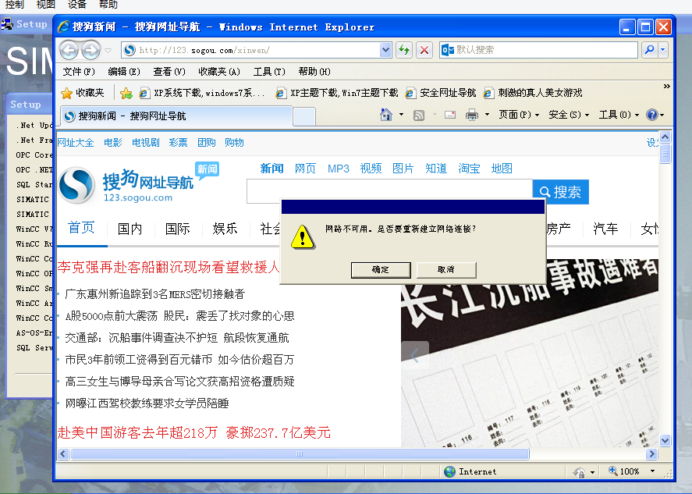Open the 工具(O) command bar menu
Screen dimensions: 692x494
tap(619, 115)
